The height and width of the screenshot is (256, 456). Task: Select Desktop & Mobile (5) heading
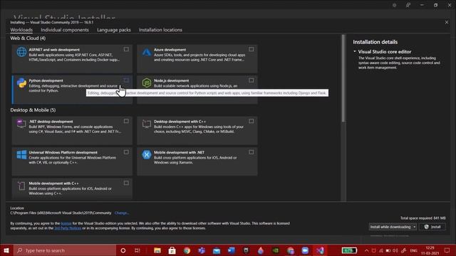[33, 110]
